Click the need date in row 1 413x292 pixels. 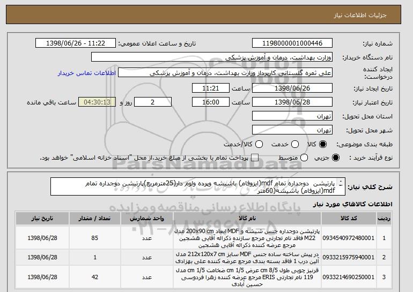tap(42, 238)
